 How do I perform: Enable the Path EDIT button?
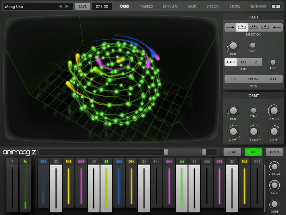273,62
